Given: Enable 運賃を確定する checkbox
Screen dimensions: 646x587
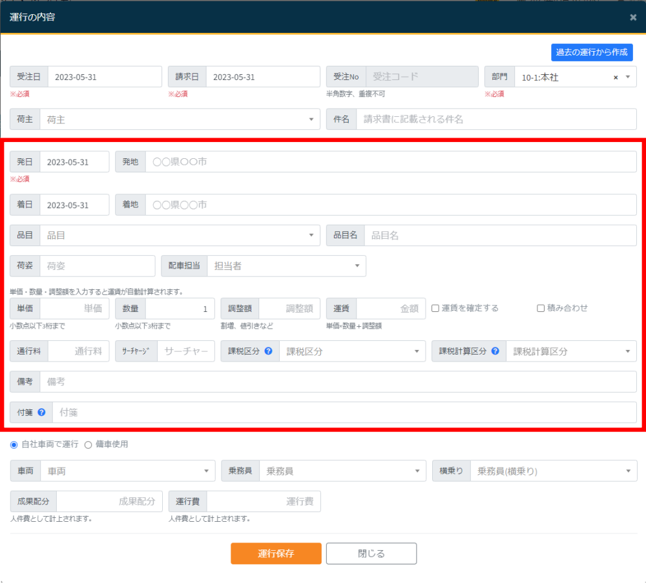Looking at the screenshot, I should click(x=436, y=308).
